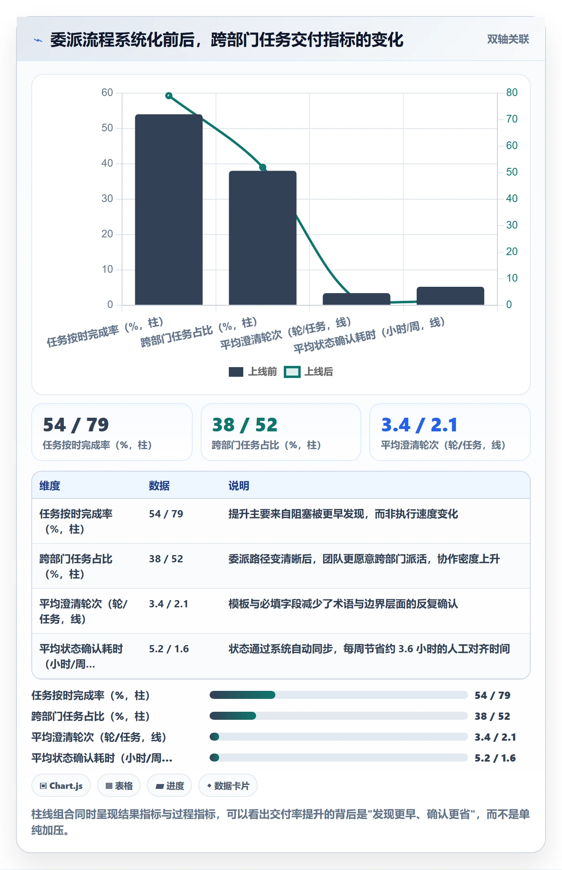Click the 跨部门任务占比 chart bar
Screen dimensions: 562x870
coord(263,238)
